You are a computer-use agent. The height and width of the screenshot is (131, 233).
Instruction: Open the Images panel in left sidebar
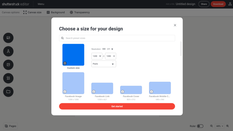click(x=8, y=38)
